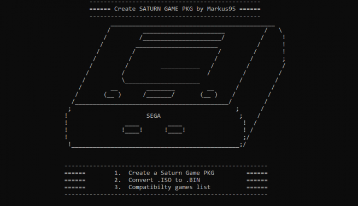The height and width of the screenshot is (206, 358).
Task: Click the center open button on console top
Action: (159, 94)
